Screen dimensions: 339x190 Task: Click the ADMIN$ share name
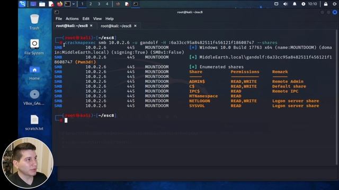(x=197, y=81)
